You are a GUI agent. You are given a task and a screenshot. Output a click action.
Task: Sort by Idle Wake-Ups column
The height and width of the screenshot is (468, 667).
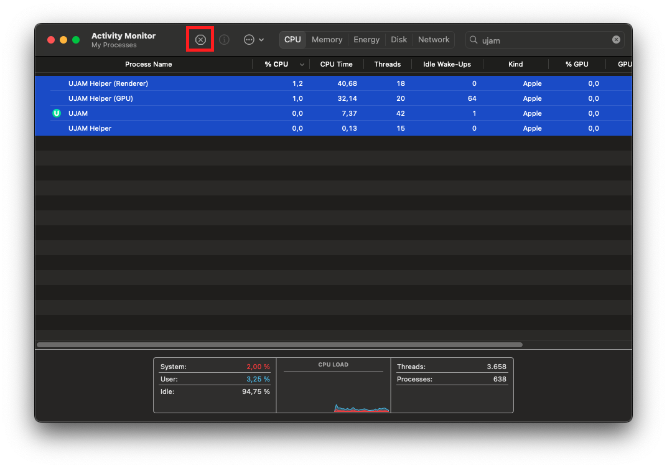coord(447,64)
